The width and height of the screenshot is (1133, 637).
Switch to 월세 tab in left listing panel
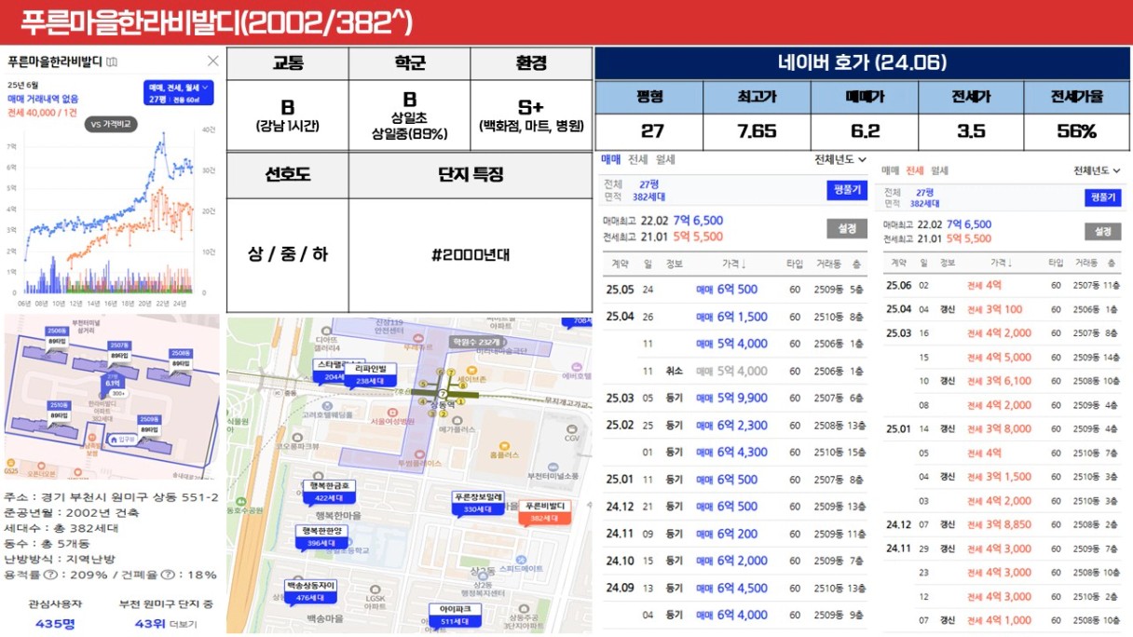665,160
